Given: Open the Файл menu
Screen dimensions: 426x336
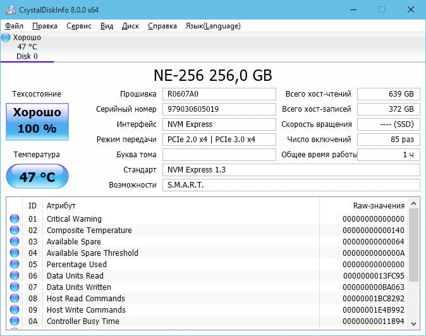Looking at the screenshot, I should tap(14, 26).
